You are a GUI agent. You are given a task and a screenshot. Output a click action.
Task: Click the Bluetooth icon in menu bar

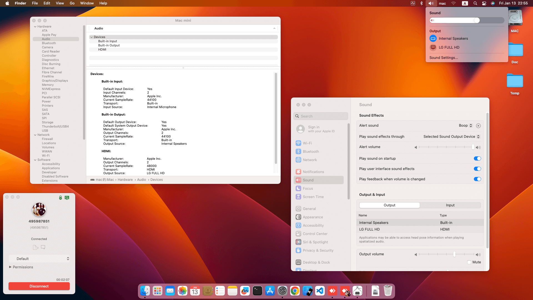tap(421, 3)
